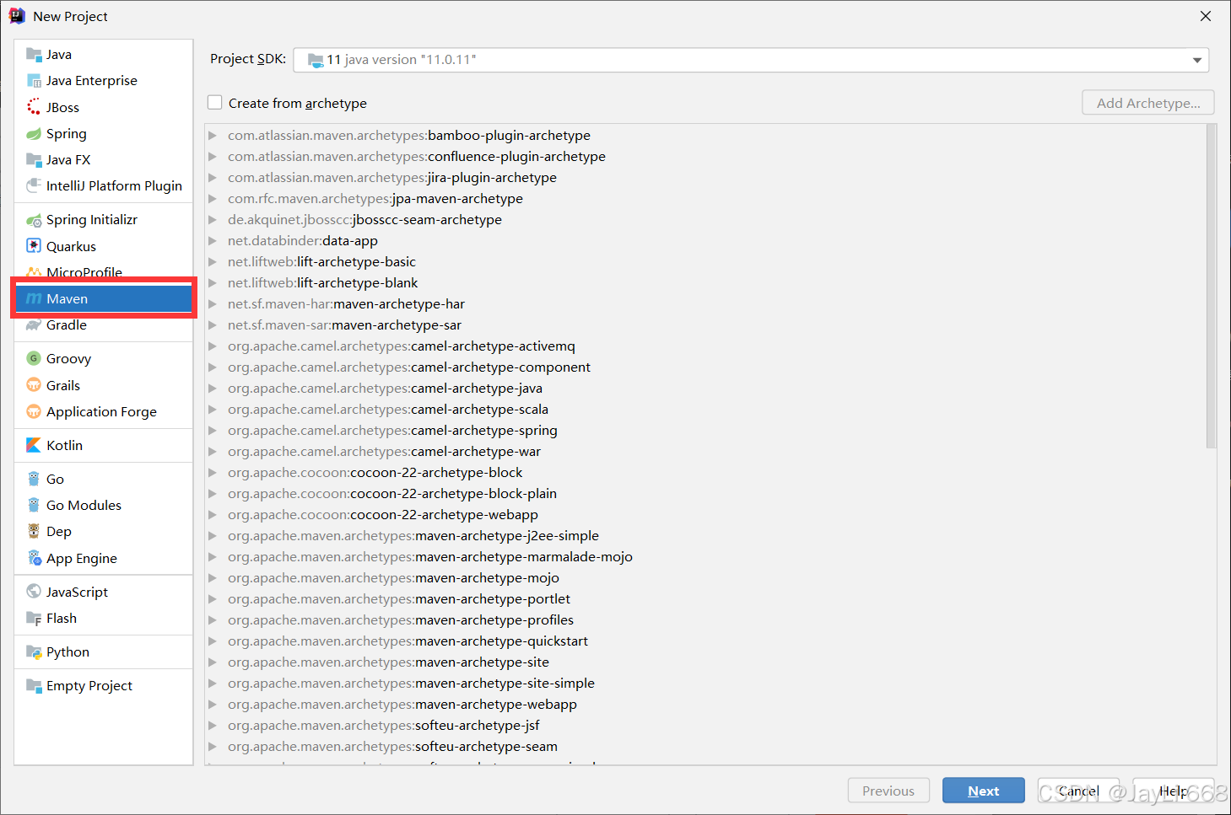
Task: Expand camel-archetype-java node
Action: pyautogui.click(x=213, y=389)
